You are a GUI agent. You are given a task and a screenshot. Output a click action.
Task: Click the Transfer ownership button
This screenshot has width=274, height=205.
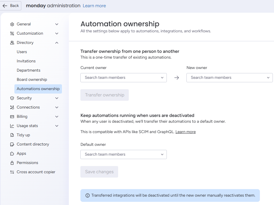(105, 95)
